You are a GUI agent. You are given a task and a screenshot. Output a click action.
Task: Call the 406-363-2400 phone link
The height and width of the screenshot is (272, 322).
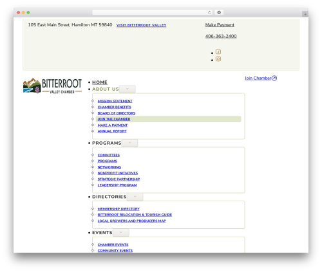click(221, 36)
